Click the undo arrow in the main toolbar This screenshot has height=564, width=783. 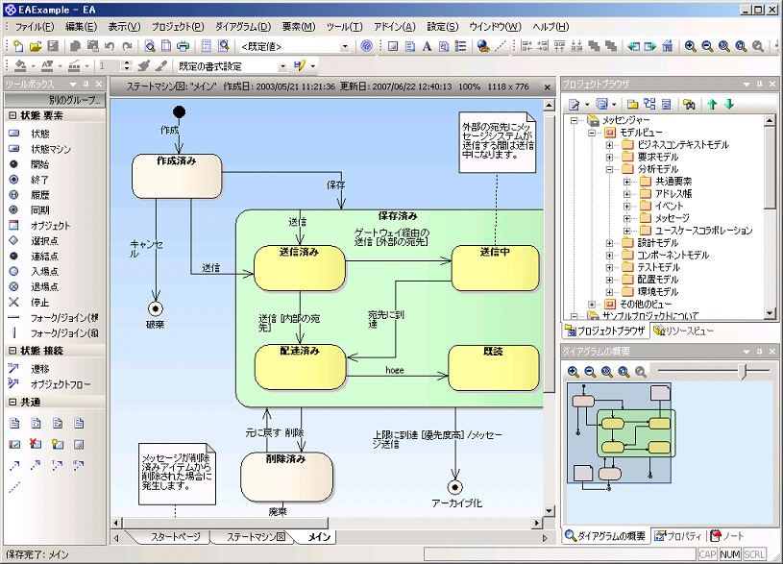tap(110, 46)
